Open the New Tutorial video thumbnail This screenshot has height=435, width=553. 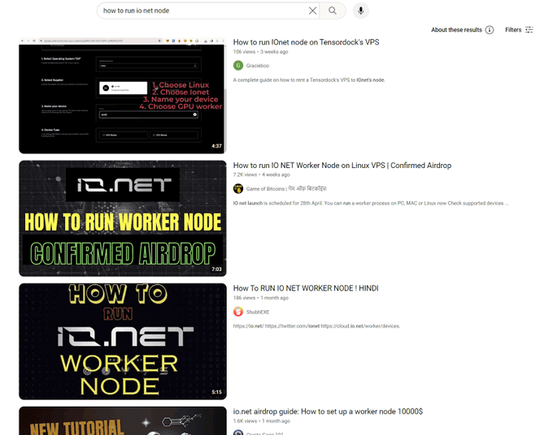123,421
